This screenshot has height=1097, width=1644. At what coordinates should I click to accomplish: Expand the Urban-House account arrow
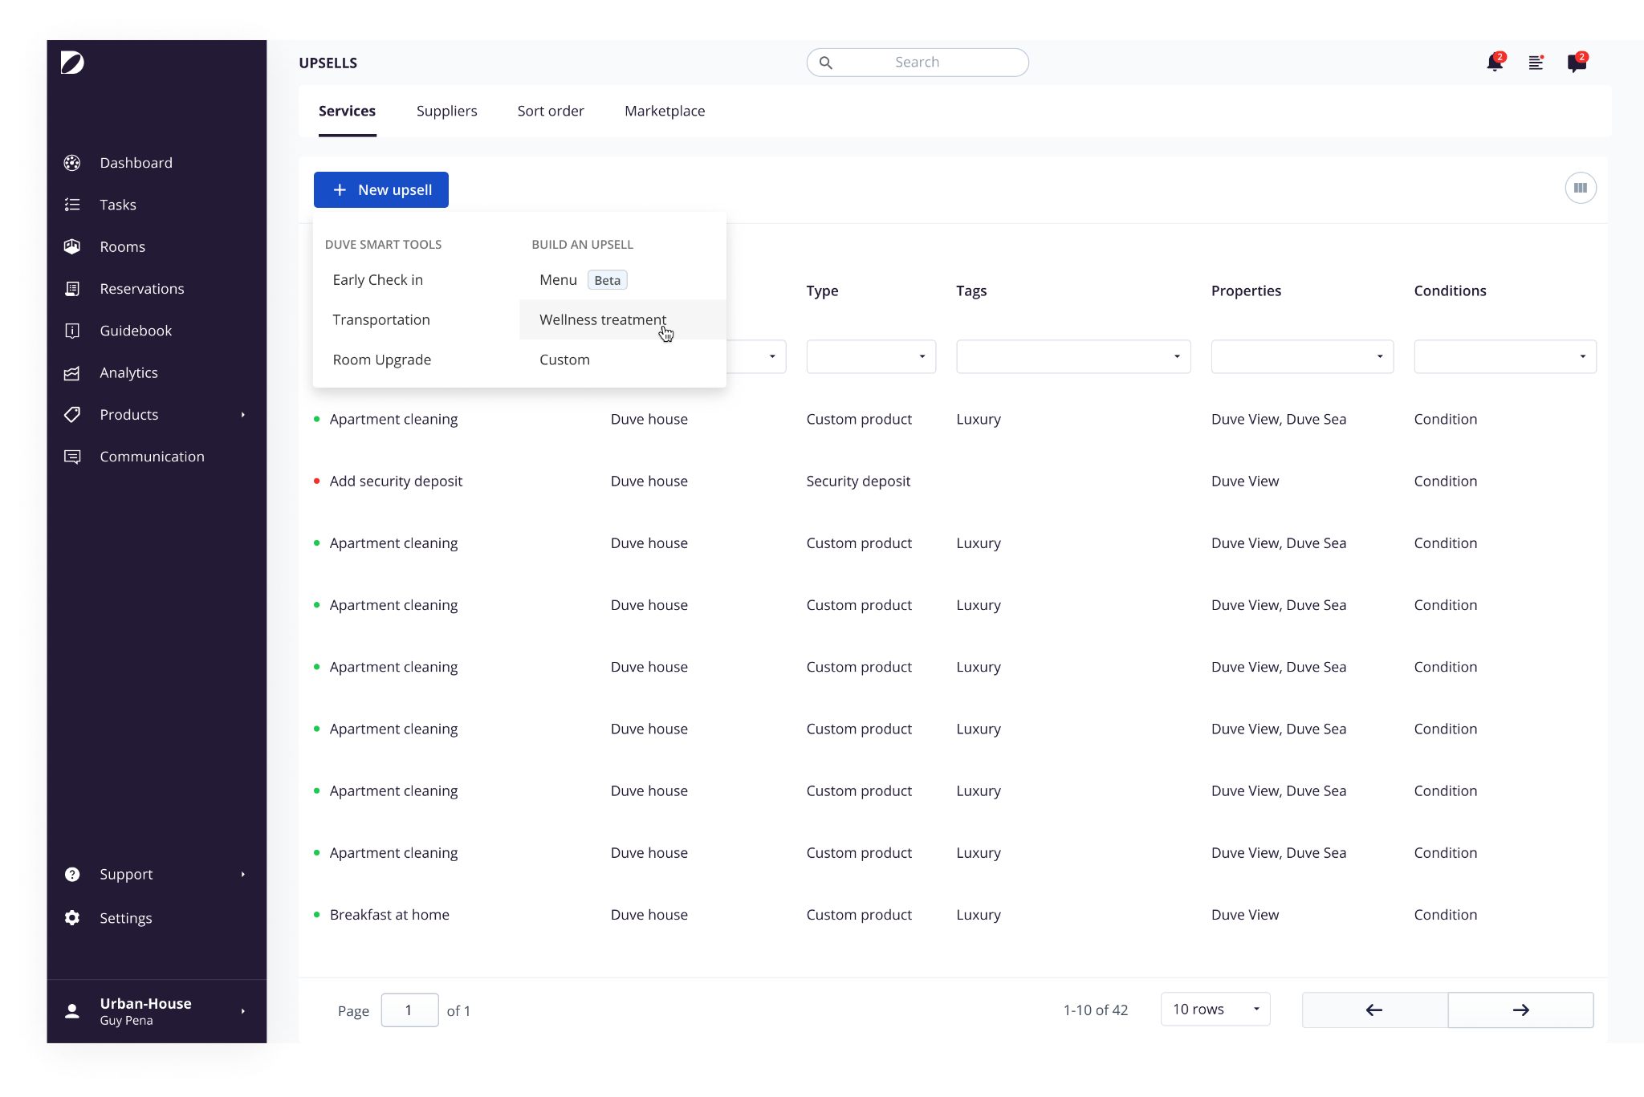242,1011
